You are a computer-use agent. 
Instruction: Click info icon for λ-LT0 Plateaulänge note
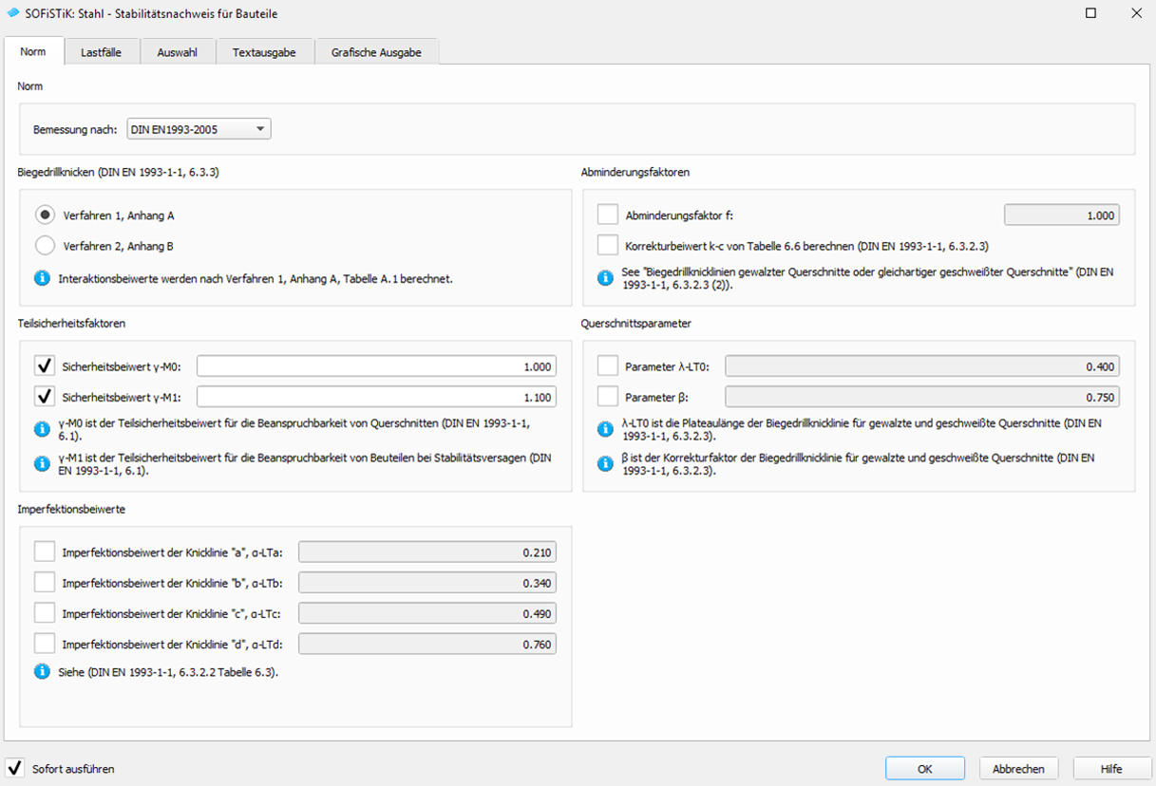click(605, 429)
